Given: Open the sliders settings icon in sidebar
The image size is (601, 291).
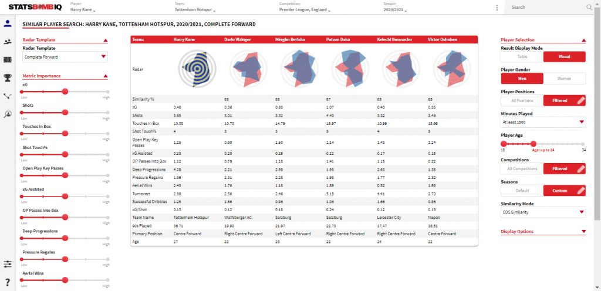Looking at the screenshot, I should pos(7,264).
